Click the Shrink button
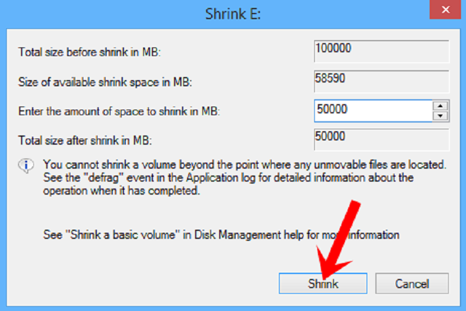 coord(322,284)
